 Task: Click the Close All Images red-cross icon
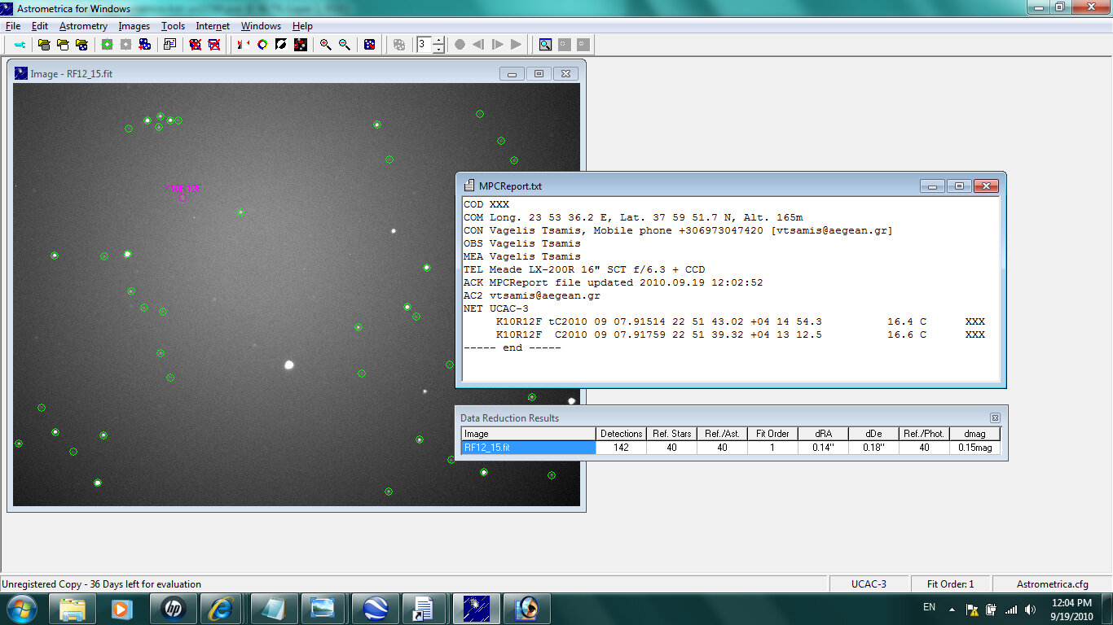coord(213,45)
